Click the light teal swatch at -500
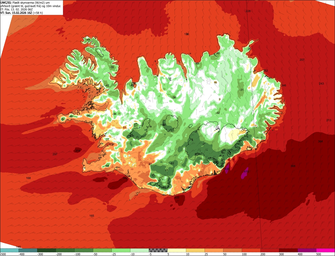Screen dimensions: 335x256 pyautogui.click(x=9, y=250)
